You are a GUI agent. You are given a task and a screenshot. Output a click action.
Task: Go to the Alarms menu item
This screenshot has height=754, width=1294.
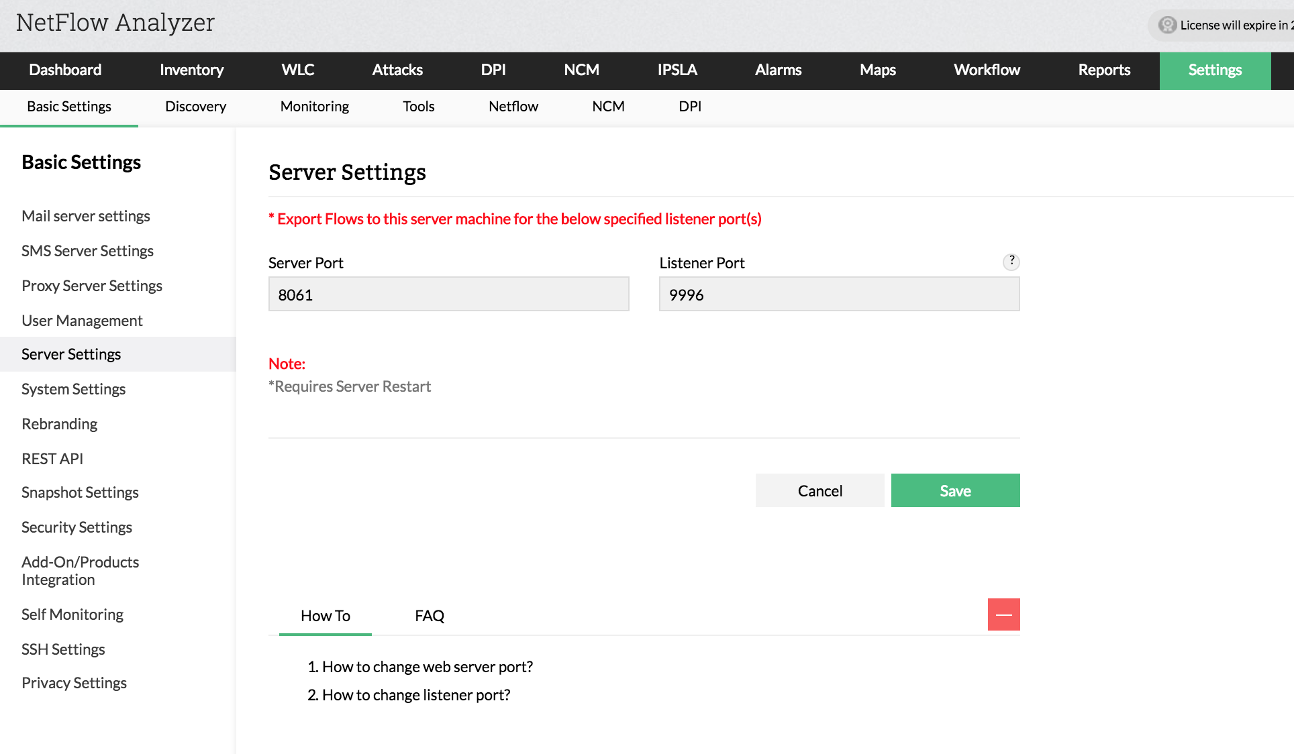pos(778,70)
